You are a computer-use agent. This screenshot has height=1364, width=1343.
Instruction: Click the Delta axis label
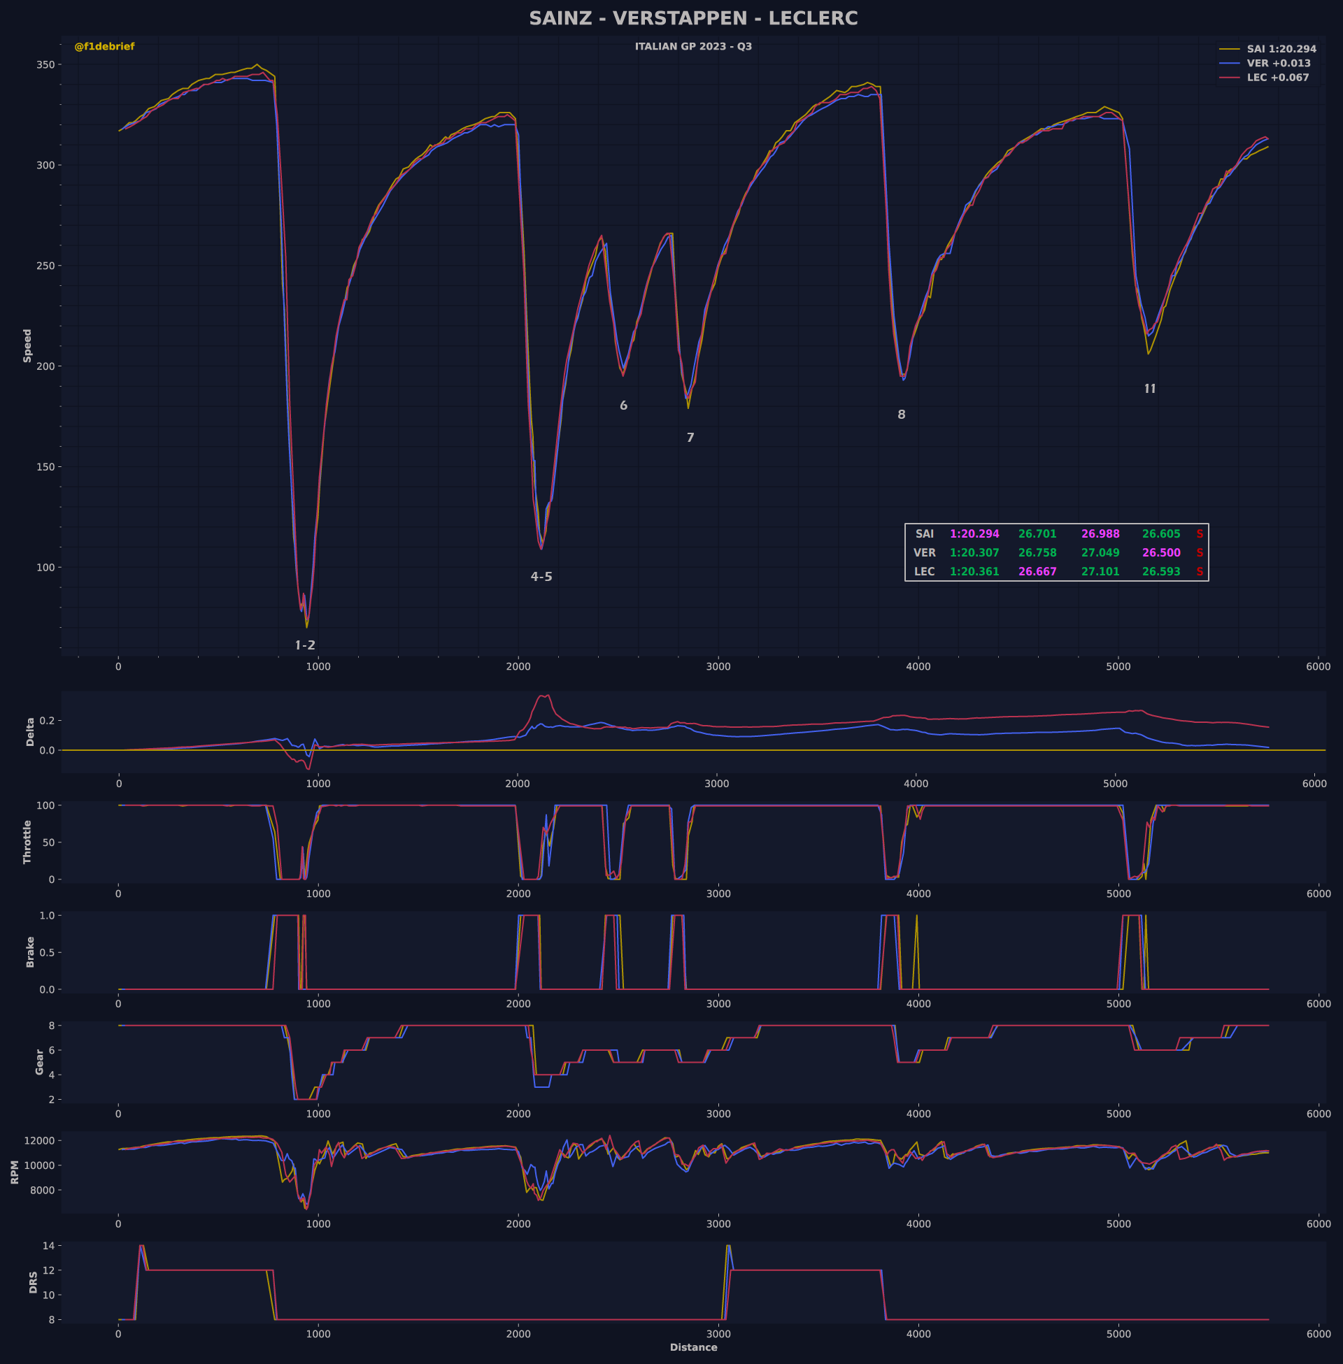[30, 732]
